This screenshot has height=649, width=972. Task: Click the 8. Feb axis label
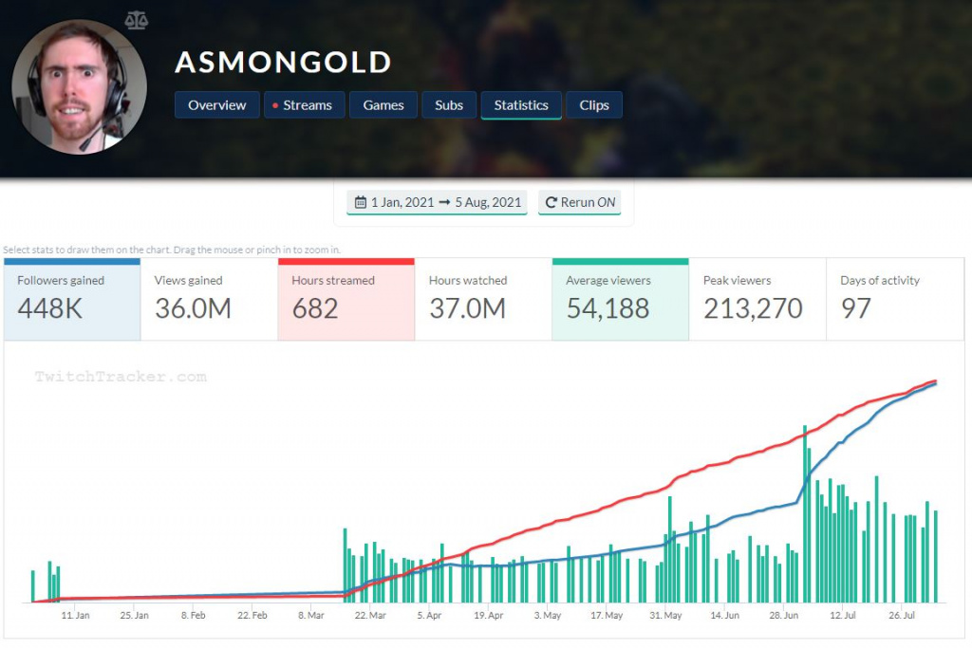193,616
